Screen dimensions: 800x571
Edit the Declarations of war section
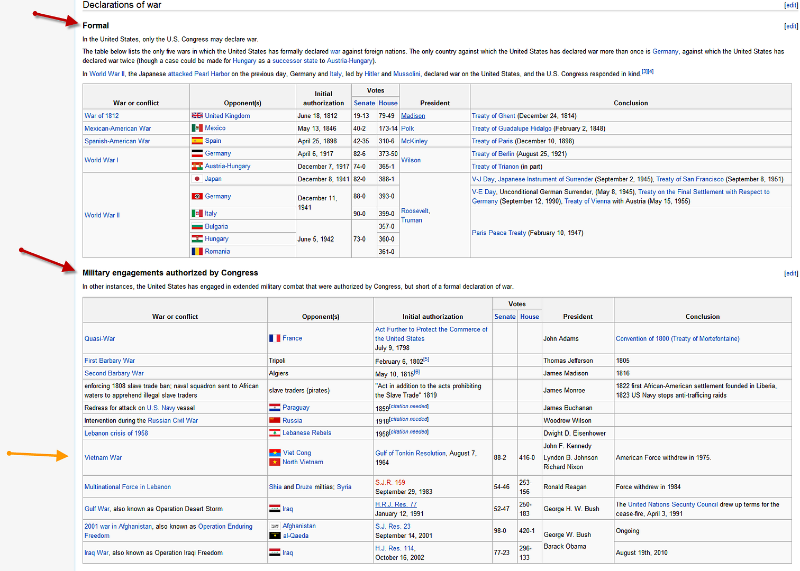click(x=791, y=5)
